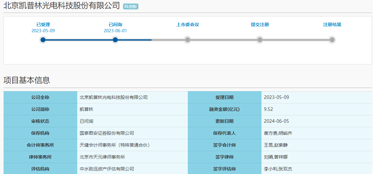This screenshot has width=373, height=174.
Task: Click the 2023-05-09 date under 已受理
Action: 43,31
